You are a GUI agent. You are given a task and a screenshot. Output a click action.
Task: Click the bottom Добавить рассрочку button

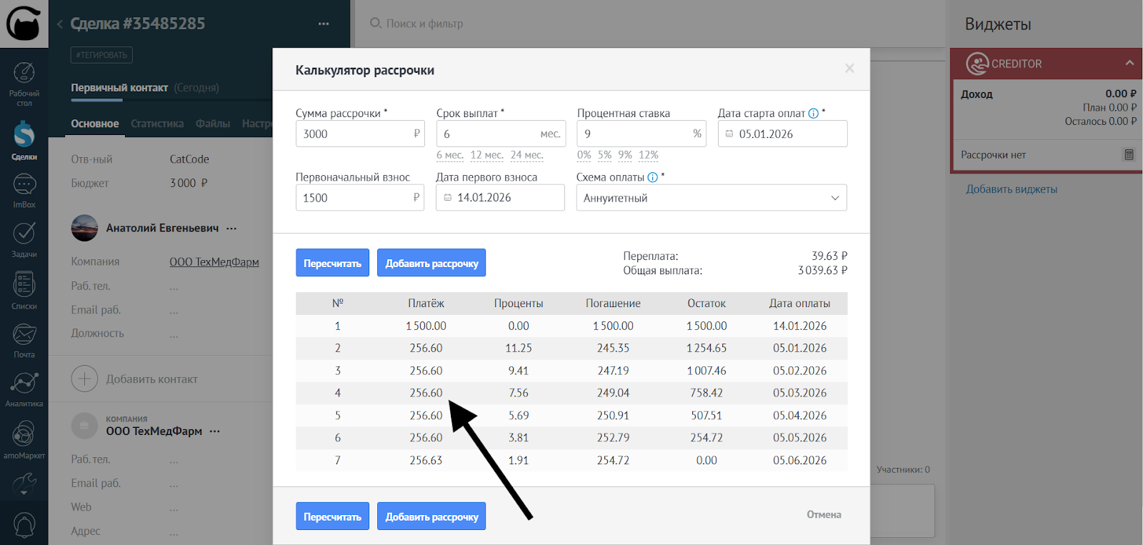(x=431, y=516)
